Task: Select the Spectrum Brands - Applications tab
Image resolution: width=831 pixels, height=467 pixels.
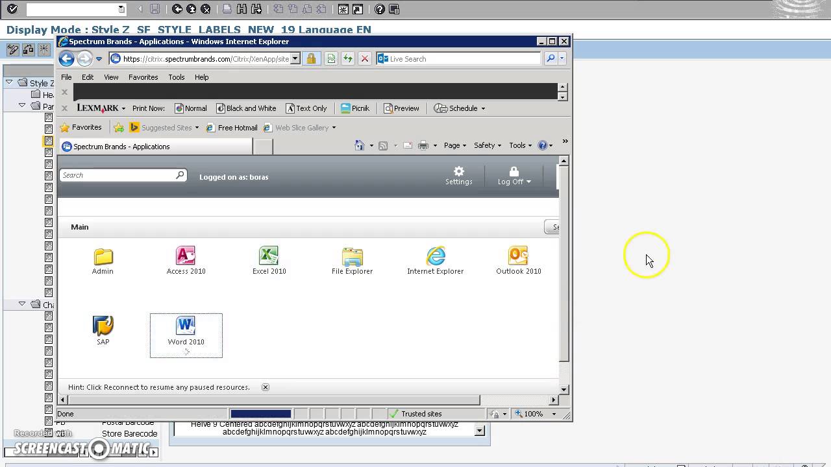Action: tap(155, 147)
